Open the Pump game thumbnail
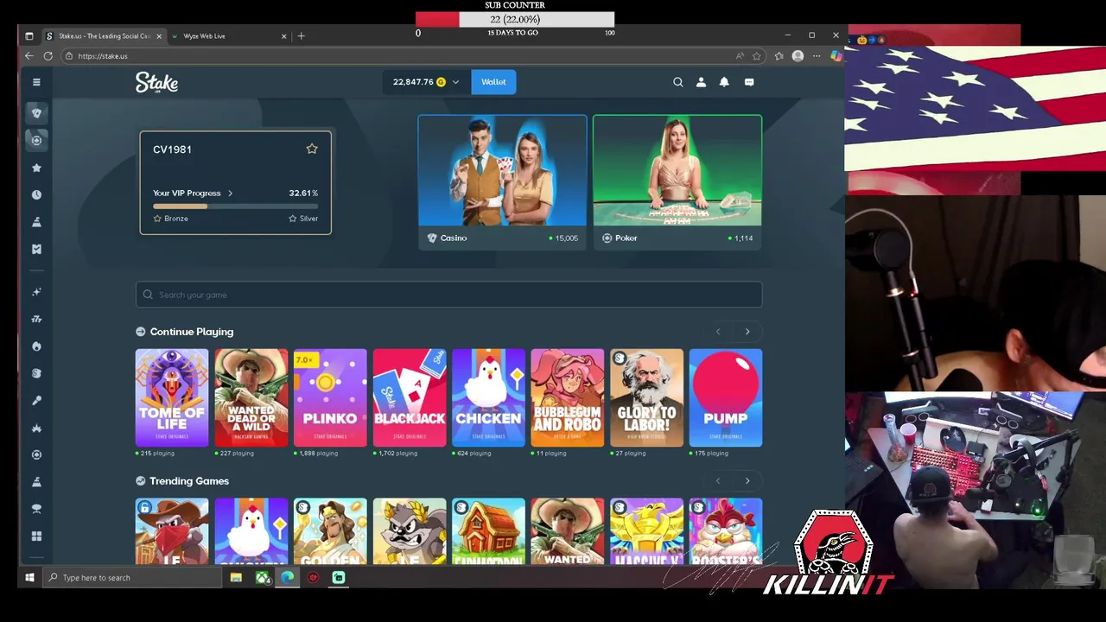Viewport: 1106px width, 622px height. (726, 397)
